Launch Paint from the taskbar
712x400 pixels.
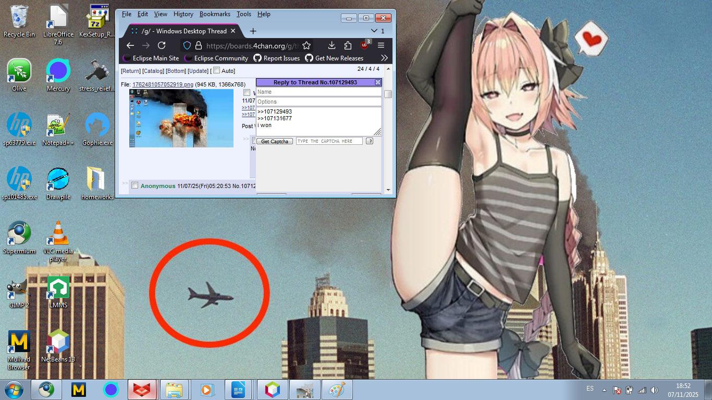click(x=337, y=390)
